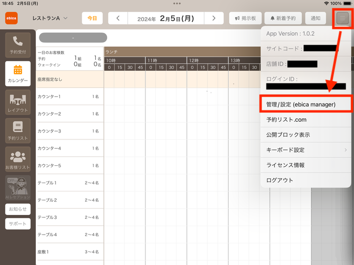Select 管理/設定 (ebica manager) menu item
354x265 pixels.
(x=306, y=105)
